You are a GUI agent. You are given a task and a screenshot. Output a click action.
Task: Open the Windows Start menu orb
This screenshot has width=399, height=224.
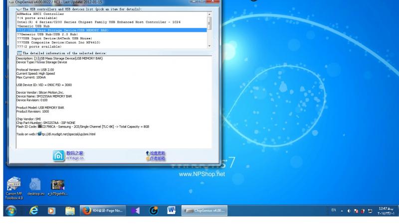(x=10, y=211)
